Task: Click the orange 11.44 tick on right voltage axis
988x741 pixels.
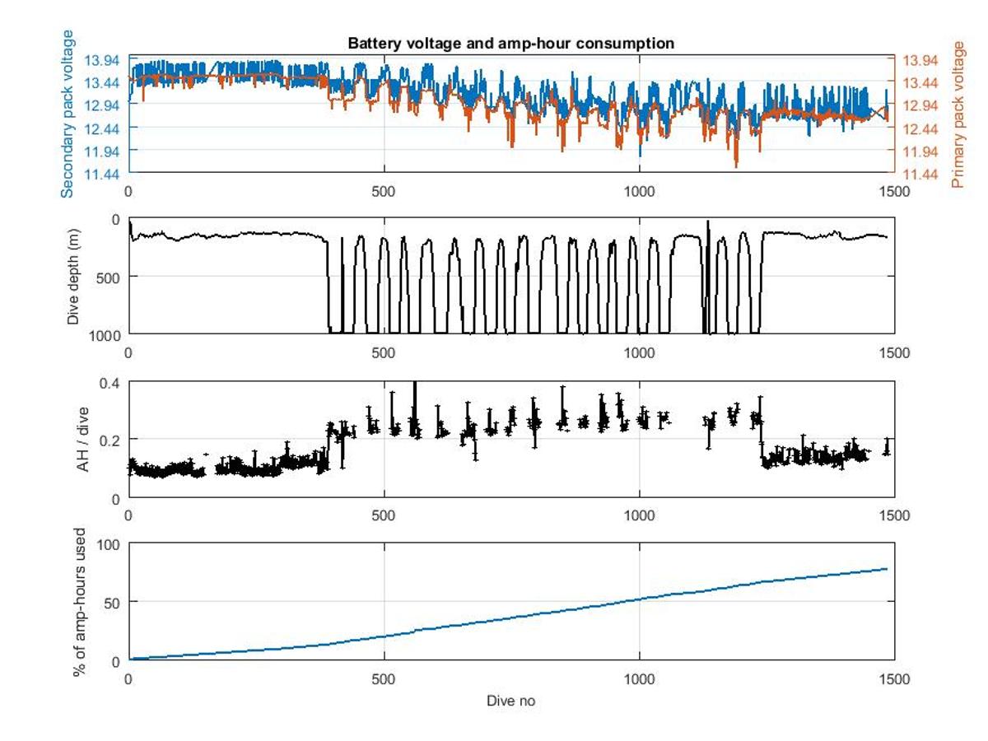Action: point(920,174)
